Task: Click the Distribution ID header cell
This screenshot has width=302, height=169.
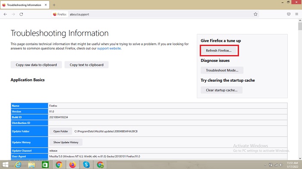Action: point(29,123)
